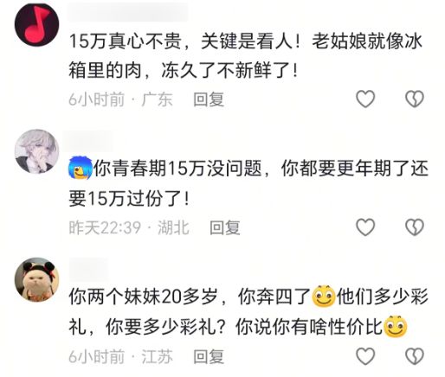
Task: Tap 回复 next to 昨天22:39 · 湖北
Action: click(224, 227)
